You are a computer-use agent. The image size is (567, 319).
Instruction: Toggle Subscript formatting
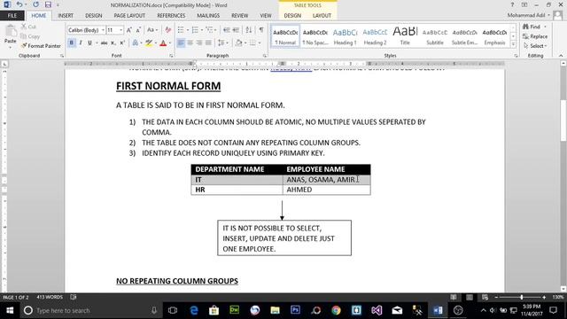coord(113,43)
